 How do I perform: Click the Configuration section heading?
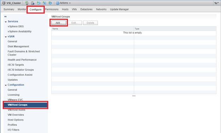point(16,85)
